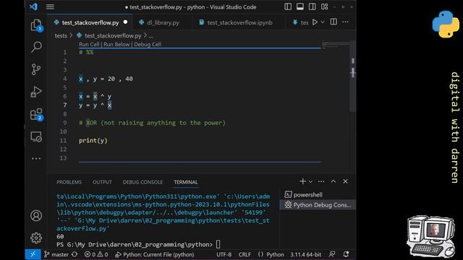Open the OUTPUT panel tab
Screen dimensions: 463x260
point(102,182)
